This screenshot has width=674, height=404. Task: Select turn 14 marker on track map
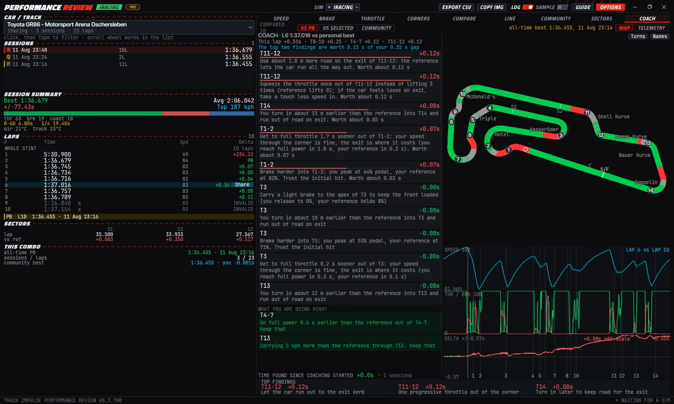pyautogui.click(x=651, y=190)
